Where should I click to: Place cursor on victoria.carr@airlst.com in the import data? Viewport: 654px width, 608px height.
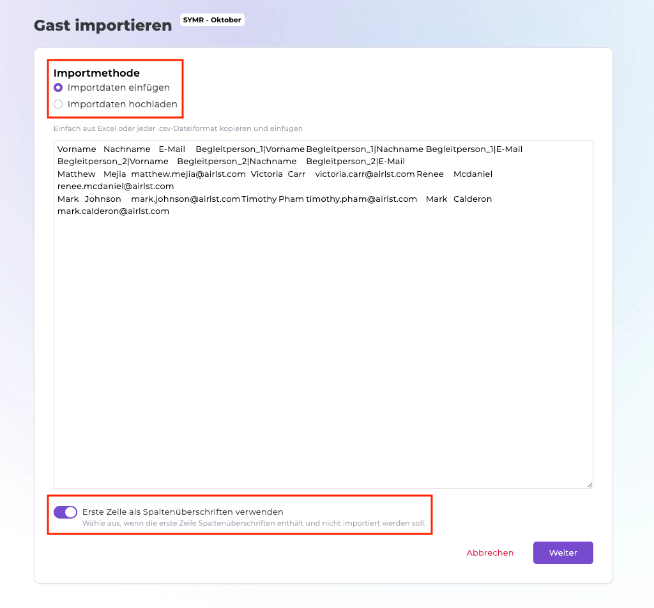pos(365,174)
